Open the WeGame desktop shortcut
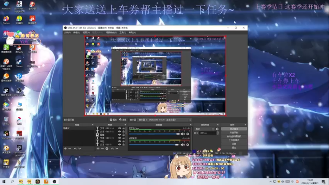This screenshot has height=185, width=329. click(6, 135)
